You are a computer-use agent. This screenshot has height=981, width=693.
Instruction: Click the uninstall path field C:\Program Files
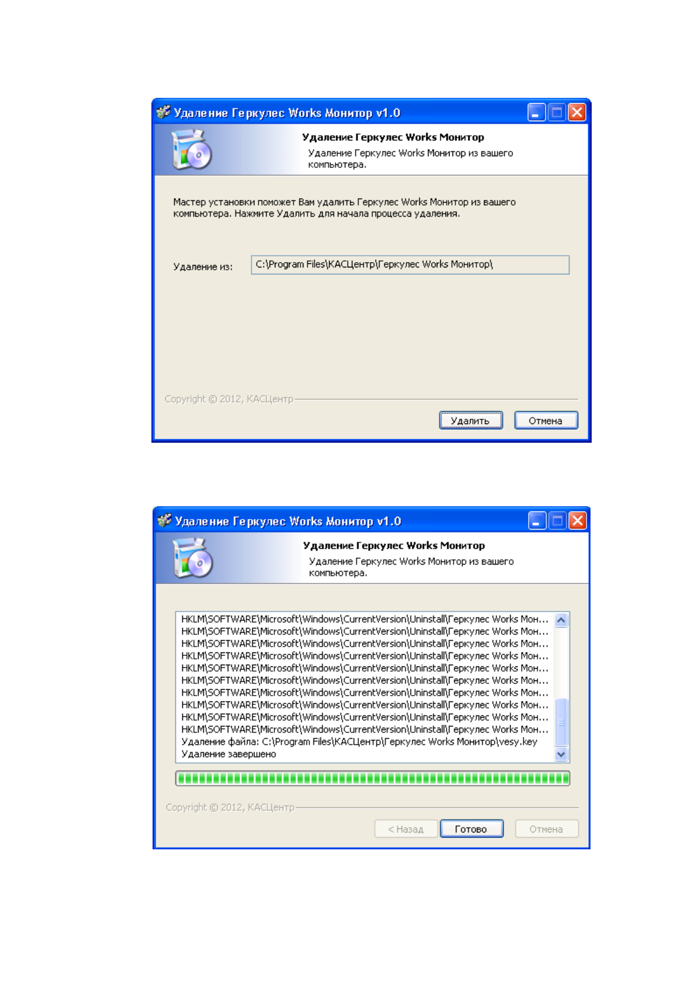coord(410,264)
